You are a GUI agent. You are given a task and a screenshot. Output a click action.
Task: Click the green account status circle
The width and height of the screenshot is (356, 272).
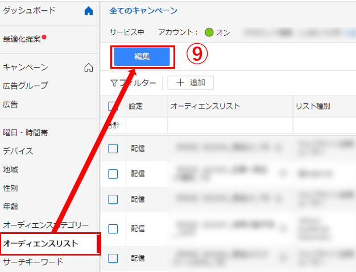point(209,32)
